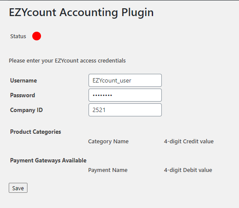This screenshot has width=239, height=208.
Task: Click the 4-digit Debit value header
Action: pos(188,170)
